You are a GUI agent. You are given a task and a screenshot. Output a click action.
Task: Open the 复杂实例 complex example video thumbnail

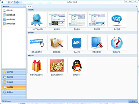pyautogui.click(x=77, y=20)
